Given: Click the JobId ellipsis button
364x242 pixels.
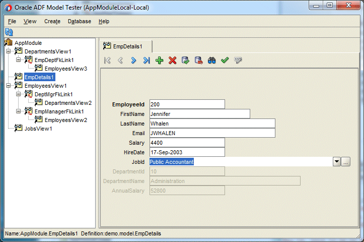Looking at the screenshot, I should coord(346,162).
